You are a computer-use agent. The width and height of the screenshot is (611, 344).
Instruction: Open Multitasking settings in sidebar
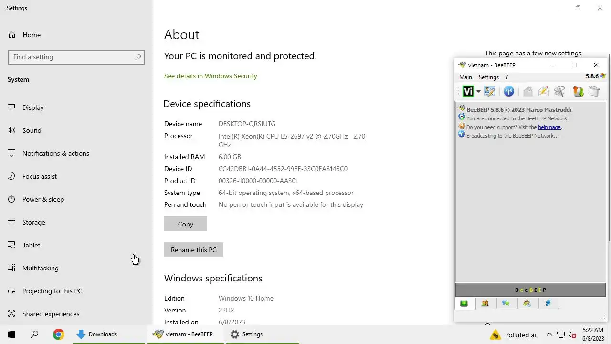tap(76, 268)
